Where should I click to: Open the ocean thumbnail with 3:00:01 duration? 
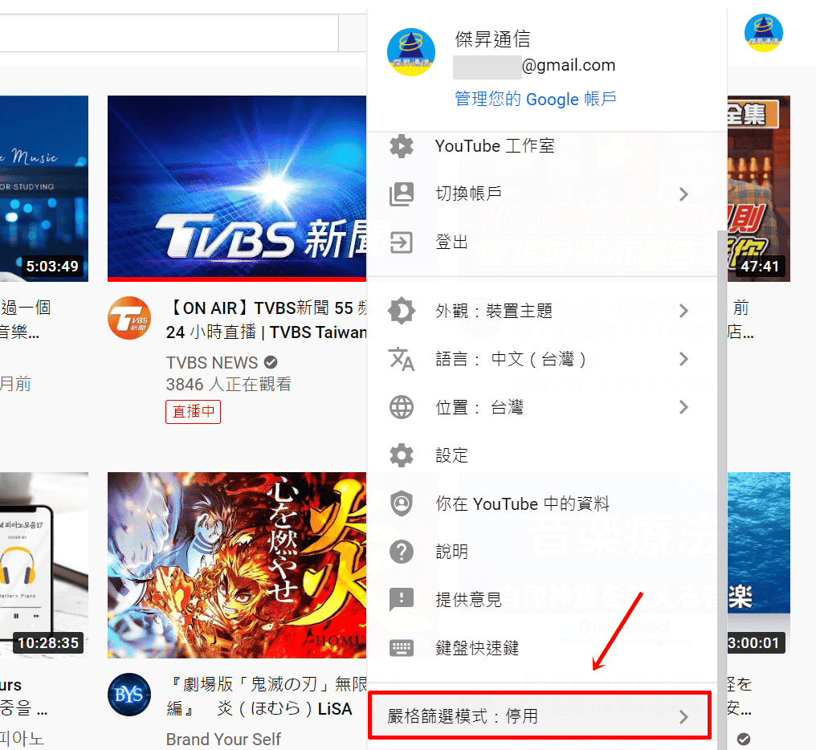click(x=759, y=565)
